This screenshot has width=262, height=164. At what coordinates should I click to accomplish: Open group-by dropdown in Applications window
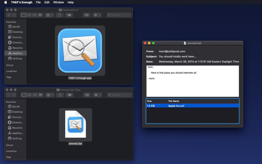click(x=49, y=15)
